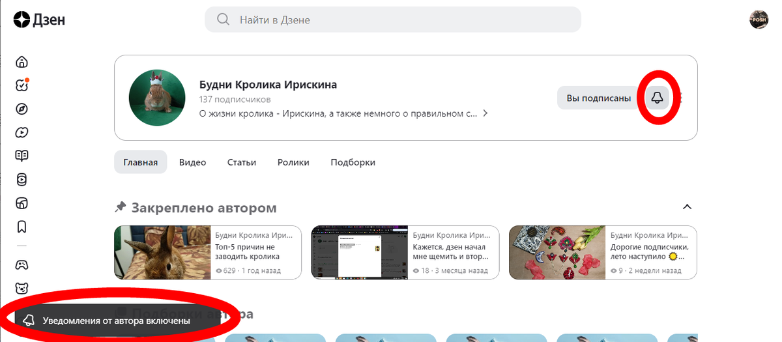Click the screenshot thumbnail of the Кажется post
The width and height of the screenshot is (782, 342).
(x=360, y=253)
